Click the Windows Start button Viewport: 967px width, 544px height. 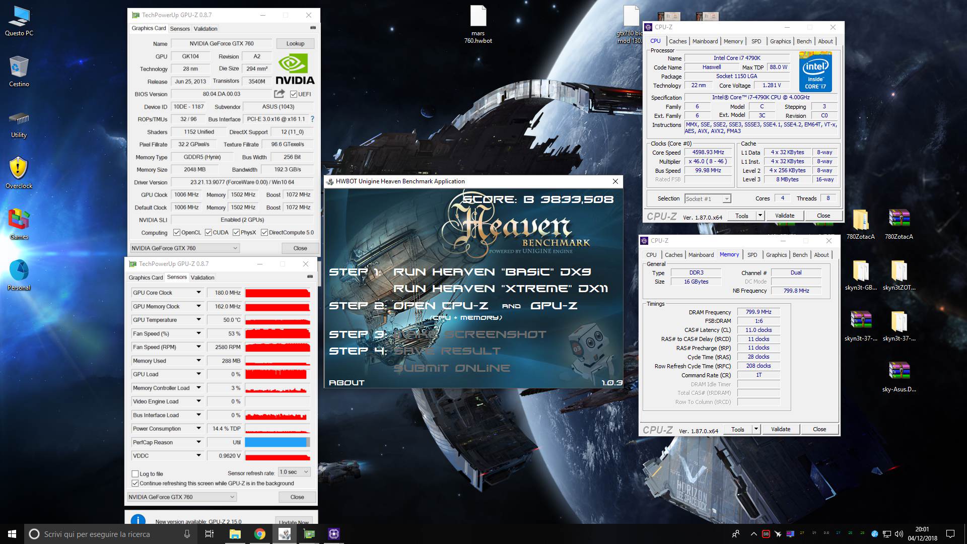pos(12,534)
